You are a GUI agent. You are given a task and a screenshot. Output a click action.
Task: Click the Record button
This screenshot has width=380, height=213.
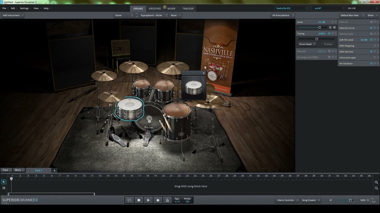(158, 200)
